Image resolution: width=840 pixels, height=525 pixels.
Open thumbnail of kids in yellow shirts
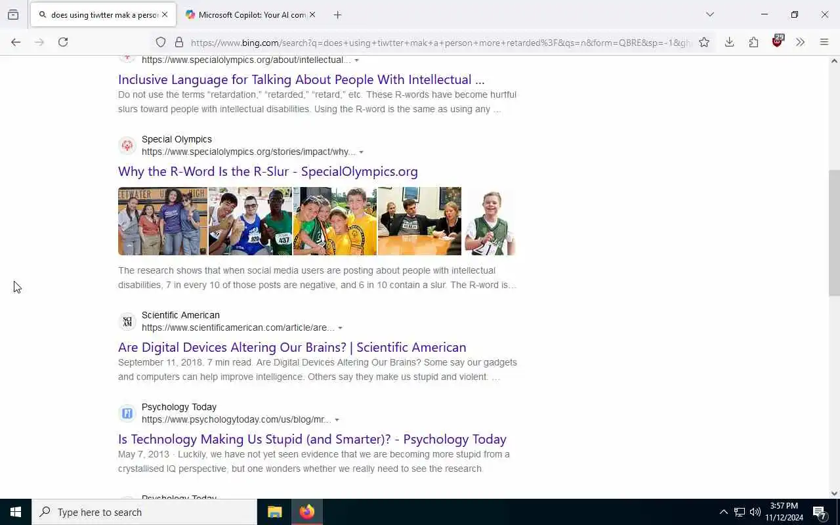(x=335, y=221)
